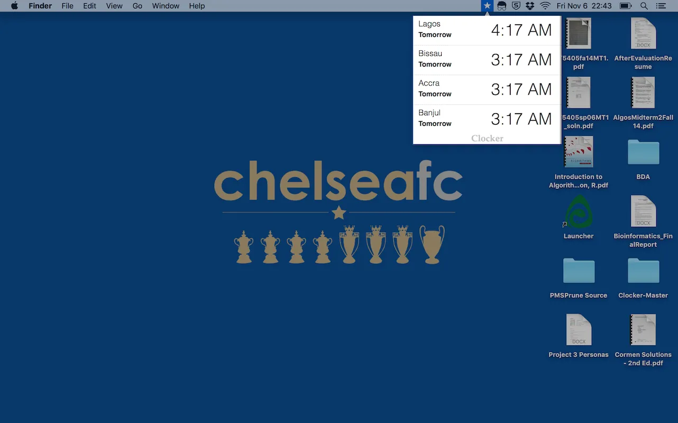Click the battery status icon

[x=626, y=6]
